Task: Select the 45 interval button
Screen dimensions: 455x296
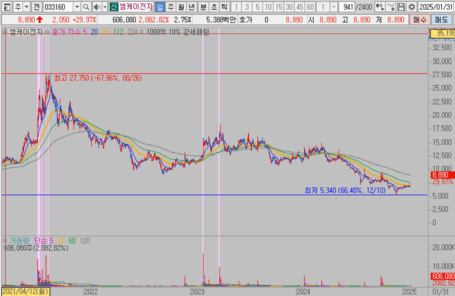Action: (x=300, y=7)
